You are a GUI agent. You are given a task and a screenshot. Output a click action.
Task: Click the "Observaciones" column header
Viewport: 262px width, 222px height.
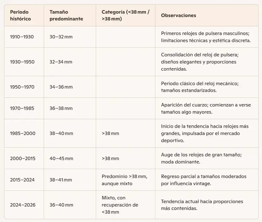[178, 15]
